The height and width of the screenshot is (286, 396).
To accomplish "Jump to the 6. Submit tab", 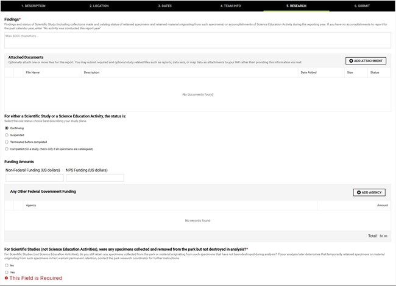I will tap(362, 6).
